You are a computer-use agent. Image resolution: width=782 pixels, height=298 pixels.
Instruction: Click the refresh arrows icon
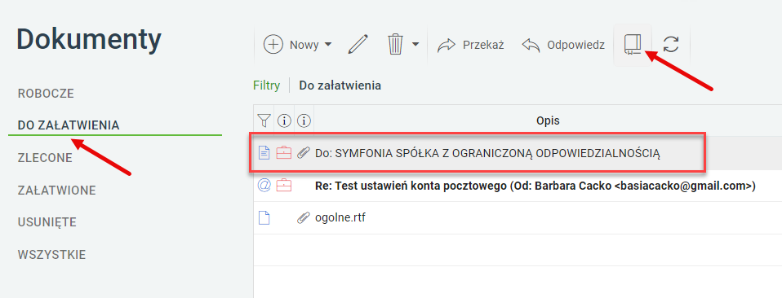pos(671,44)
